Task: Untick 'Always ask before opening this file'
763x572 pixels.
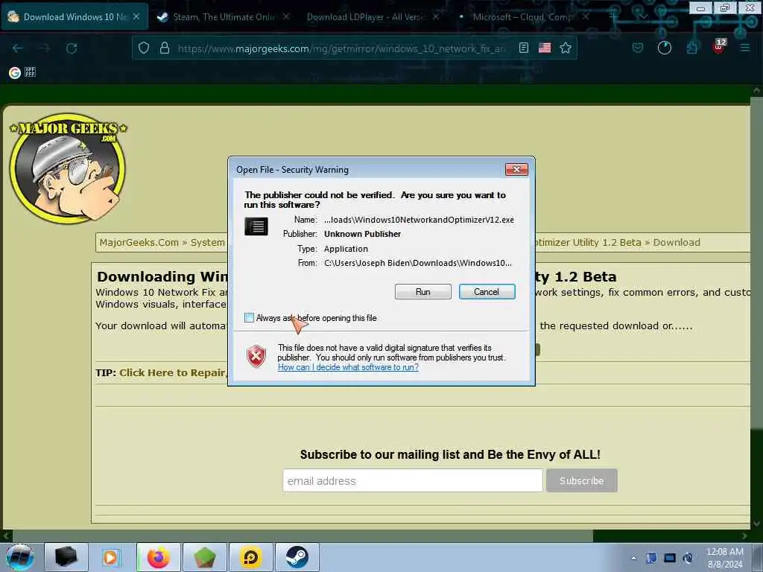Action: [x=249, y=317]
